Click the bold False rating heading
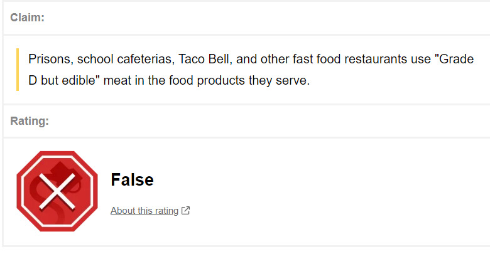490x259 pixels. click(132, 179)
